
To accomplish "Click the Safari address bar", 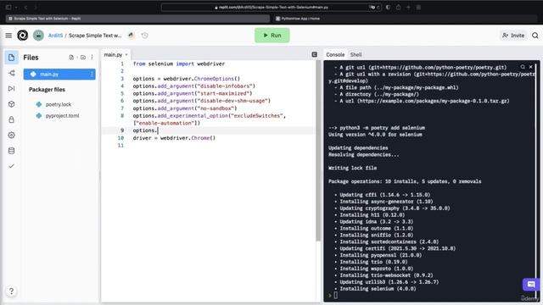I will coord(271,8).
